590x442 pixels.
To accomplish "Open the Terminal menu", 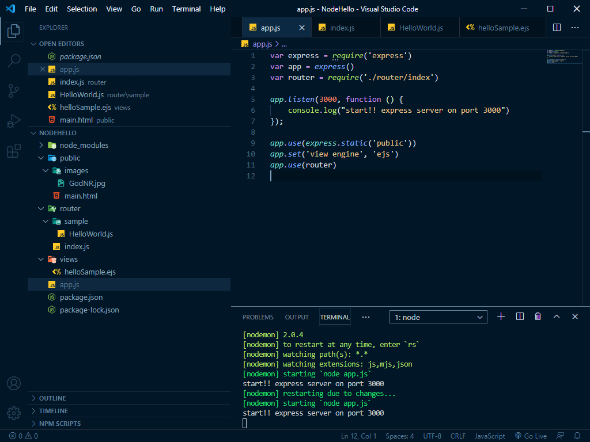I will click(186, 9).
